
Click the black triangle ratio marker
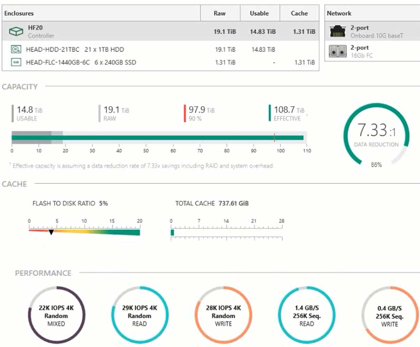51,232
